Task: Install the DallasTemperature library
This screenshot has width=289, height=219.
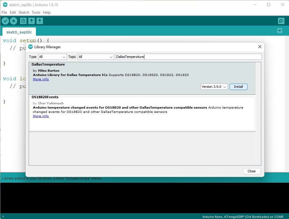Action: pyautogui.click(x=238, y=87)
